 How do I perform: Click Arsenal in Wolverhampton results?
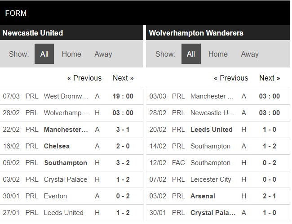click(203, 196)
